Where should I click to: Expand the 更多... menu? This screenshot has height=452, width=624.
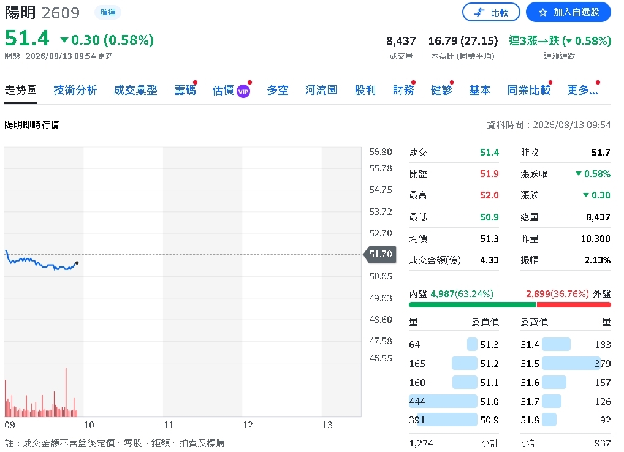(582, 90)
